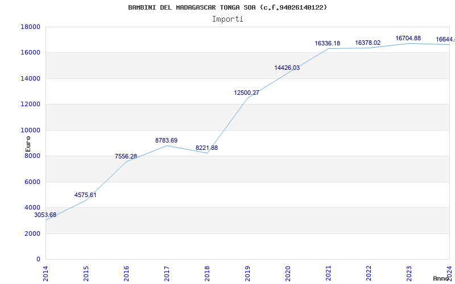
Task: Click the x-axis year 2020
Action: coord(288,274)
